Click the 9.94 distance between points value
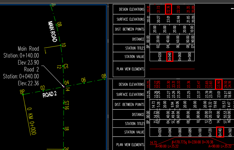The image size is (234, 150). coord(173,105)
